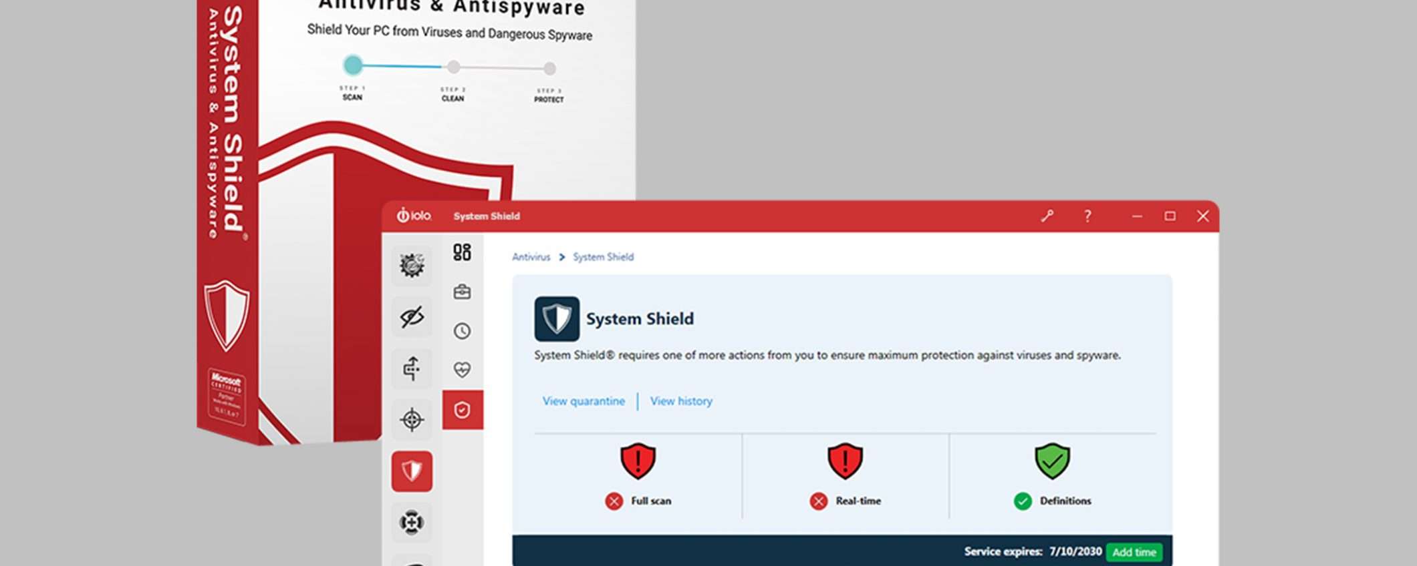Click the red X beside Real-time
1417x566 pixels.
pos(819,501)
